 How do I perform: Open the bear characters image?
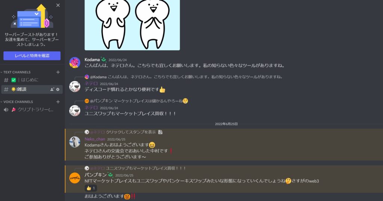(x=132, y=25)
